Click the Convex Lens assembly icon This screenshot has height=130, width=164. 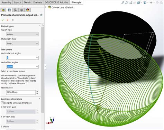[x=49, y=7]
